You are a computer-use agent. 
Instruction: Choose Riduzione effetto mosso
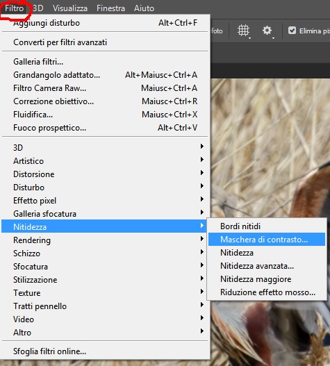coord(267,292)
